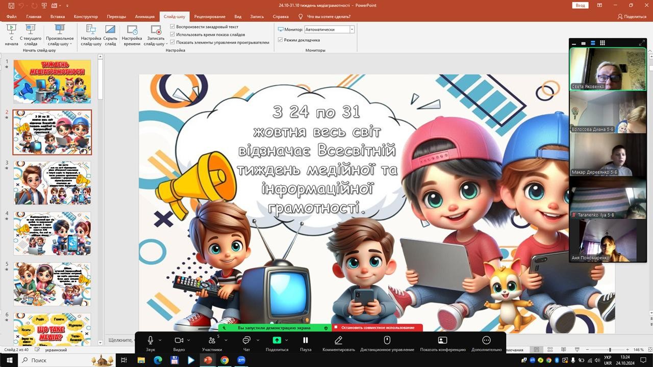Expand Zoom chat options arrow
Viewport: 653px width, 367px height.
258,340
